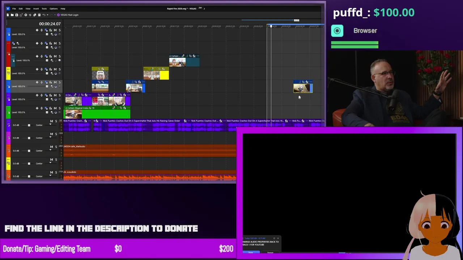
Task: Open crop tool on the rightmost blue-track clip
Action: pos(303,82)
